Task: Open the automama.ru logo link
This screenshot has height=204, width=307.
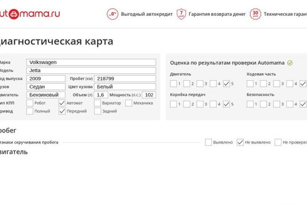Action: point(30,14)
